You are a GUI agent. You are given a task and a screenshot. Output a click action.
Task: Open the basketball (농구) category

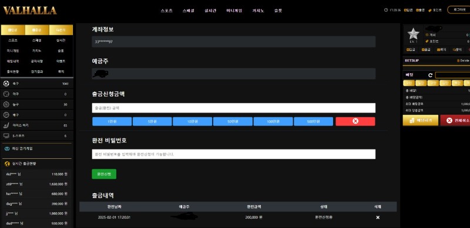tap(37, 105)
